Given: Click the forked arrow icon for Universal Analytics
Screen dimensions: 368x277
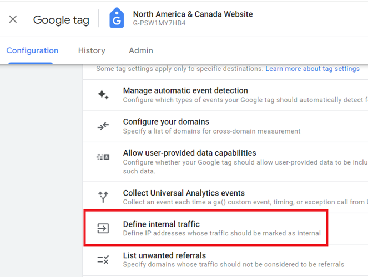Looking at the screenshot, I should click(x=103, y=197).
